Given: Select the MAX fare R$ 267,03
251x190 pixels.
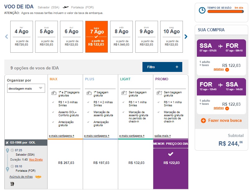Looking at the screenshot, I should (66, 163).
